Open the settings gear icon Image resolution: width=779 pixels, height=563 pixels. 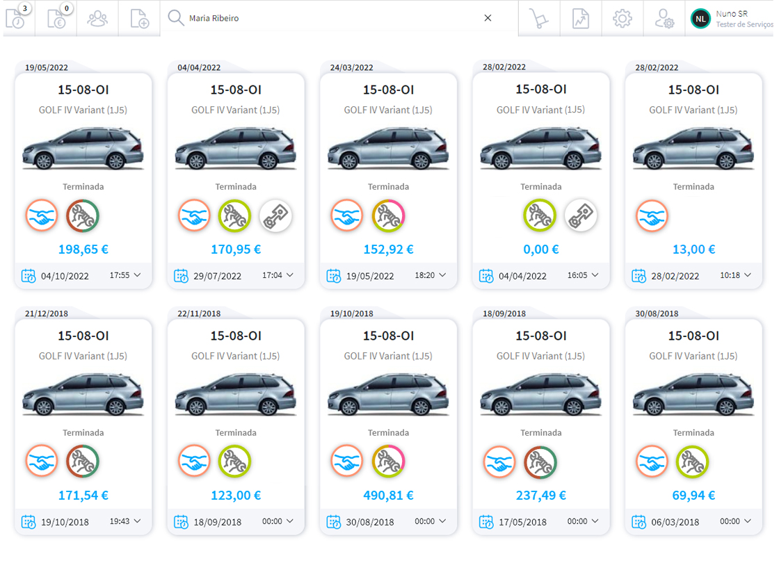click(x=623, y=18)
